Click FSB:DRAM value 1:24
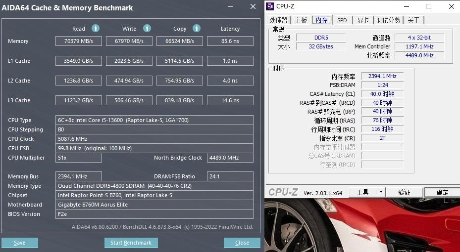 coord(383,85)
